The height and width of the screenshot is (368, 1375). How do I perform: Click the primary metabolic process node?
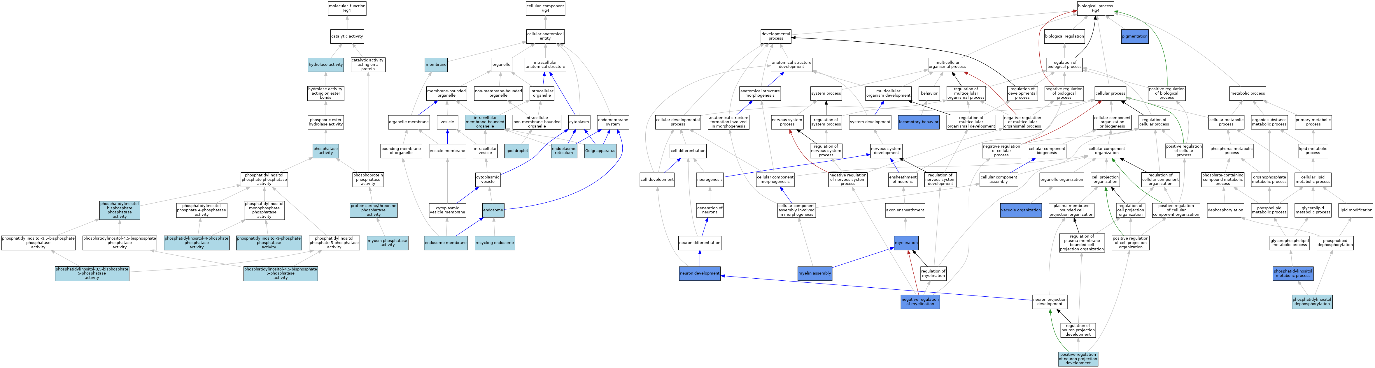(x=1313, y=122)
